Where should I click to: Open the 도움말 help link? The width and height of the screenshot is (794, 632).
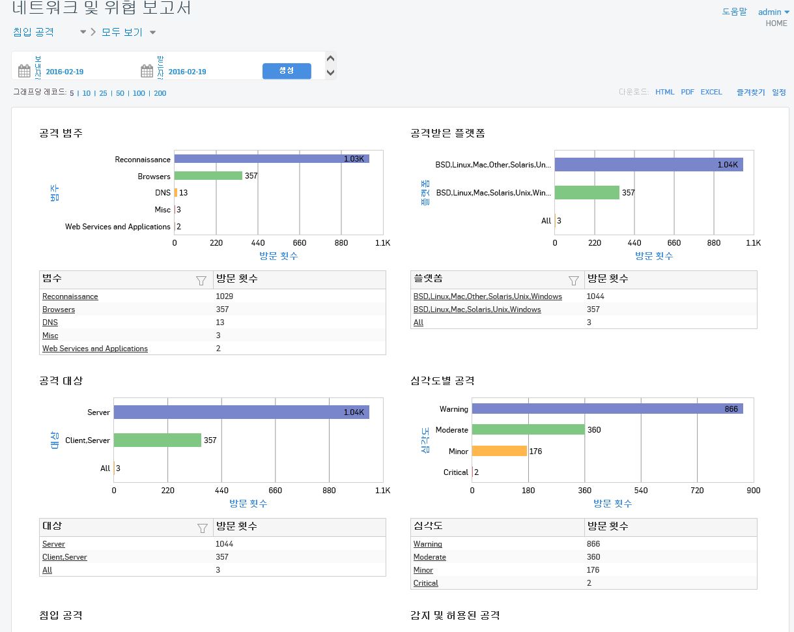[x=735, y=12]
